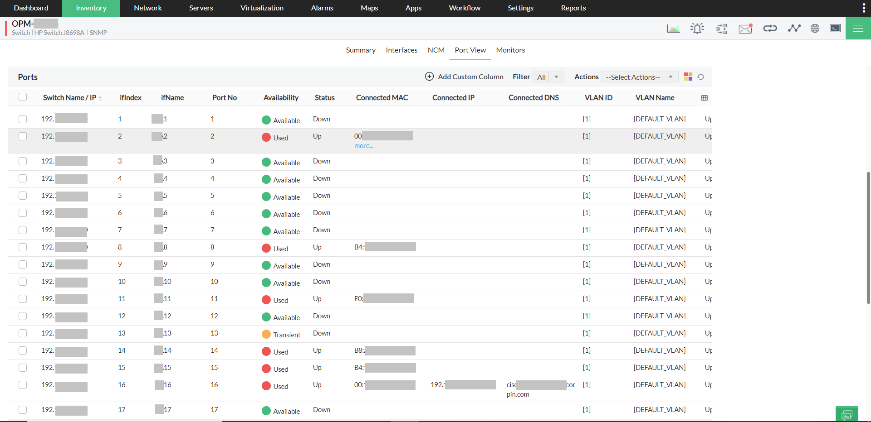Switch to the Interfaces tab
This screenshot has height=422, width=871.
(x=401, y=50)
